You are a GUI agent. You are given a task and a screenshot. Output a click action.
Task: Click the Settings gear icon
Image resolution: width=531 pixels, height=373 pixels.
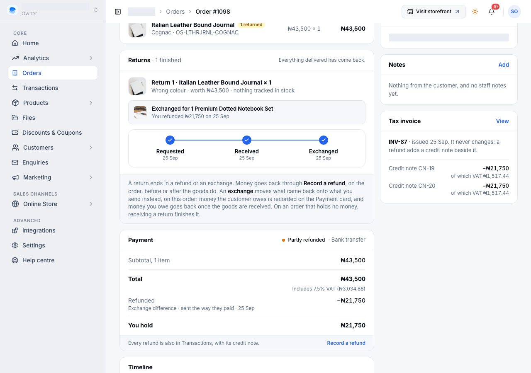(x=15, y=245)
